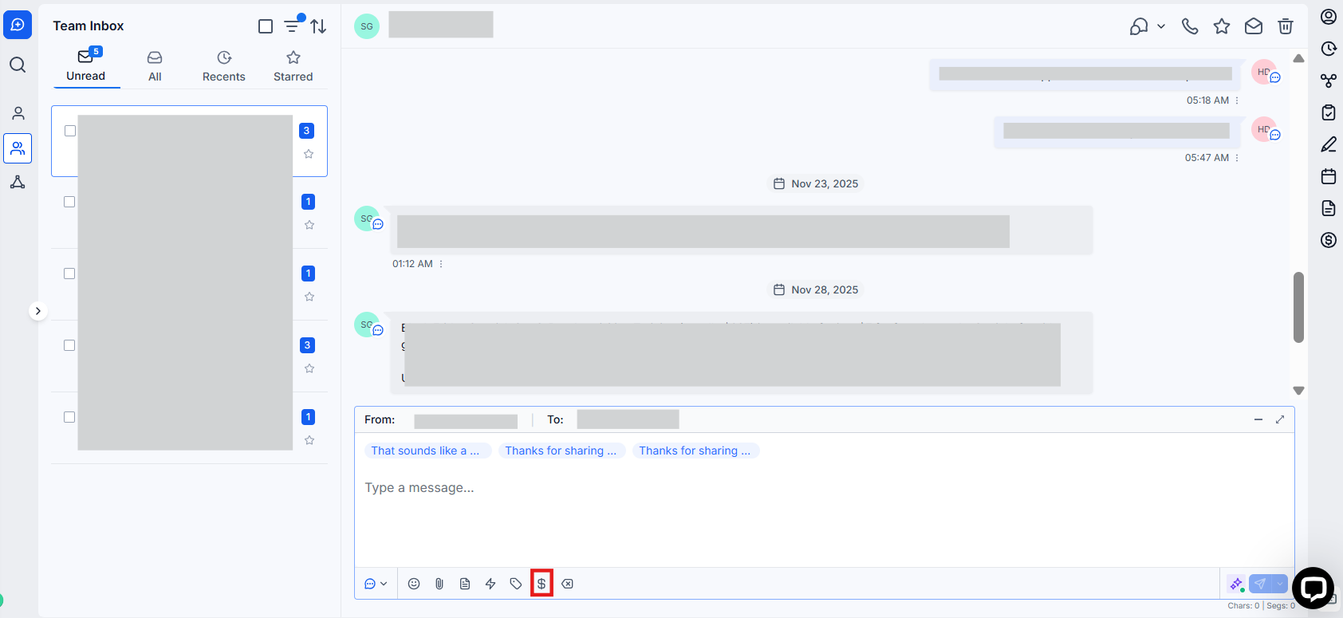This screenshot has width=1343, height=618.
Task: Toggle the star on the second conversation row
Action: [x=309, y=225]
